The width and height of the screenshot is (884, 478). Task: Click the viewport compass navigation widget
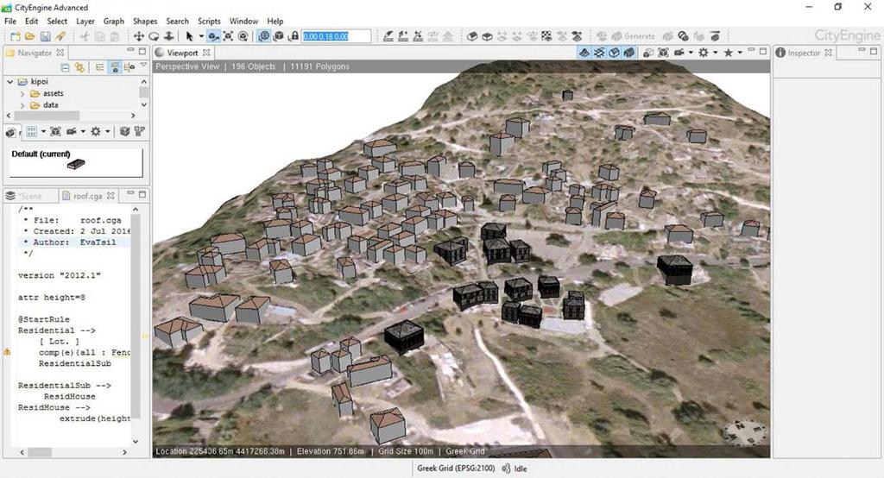coord(744,431)
